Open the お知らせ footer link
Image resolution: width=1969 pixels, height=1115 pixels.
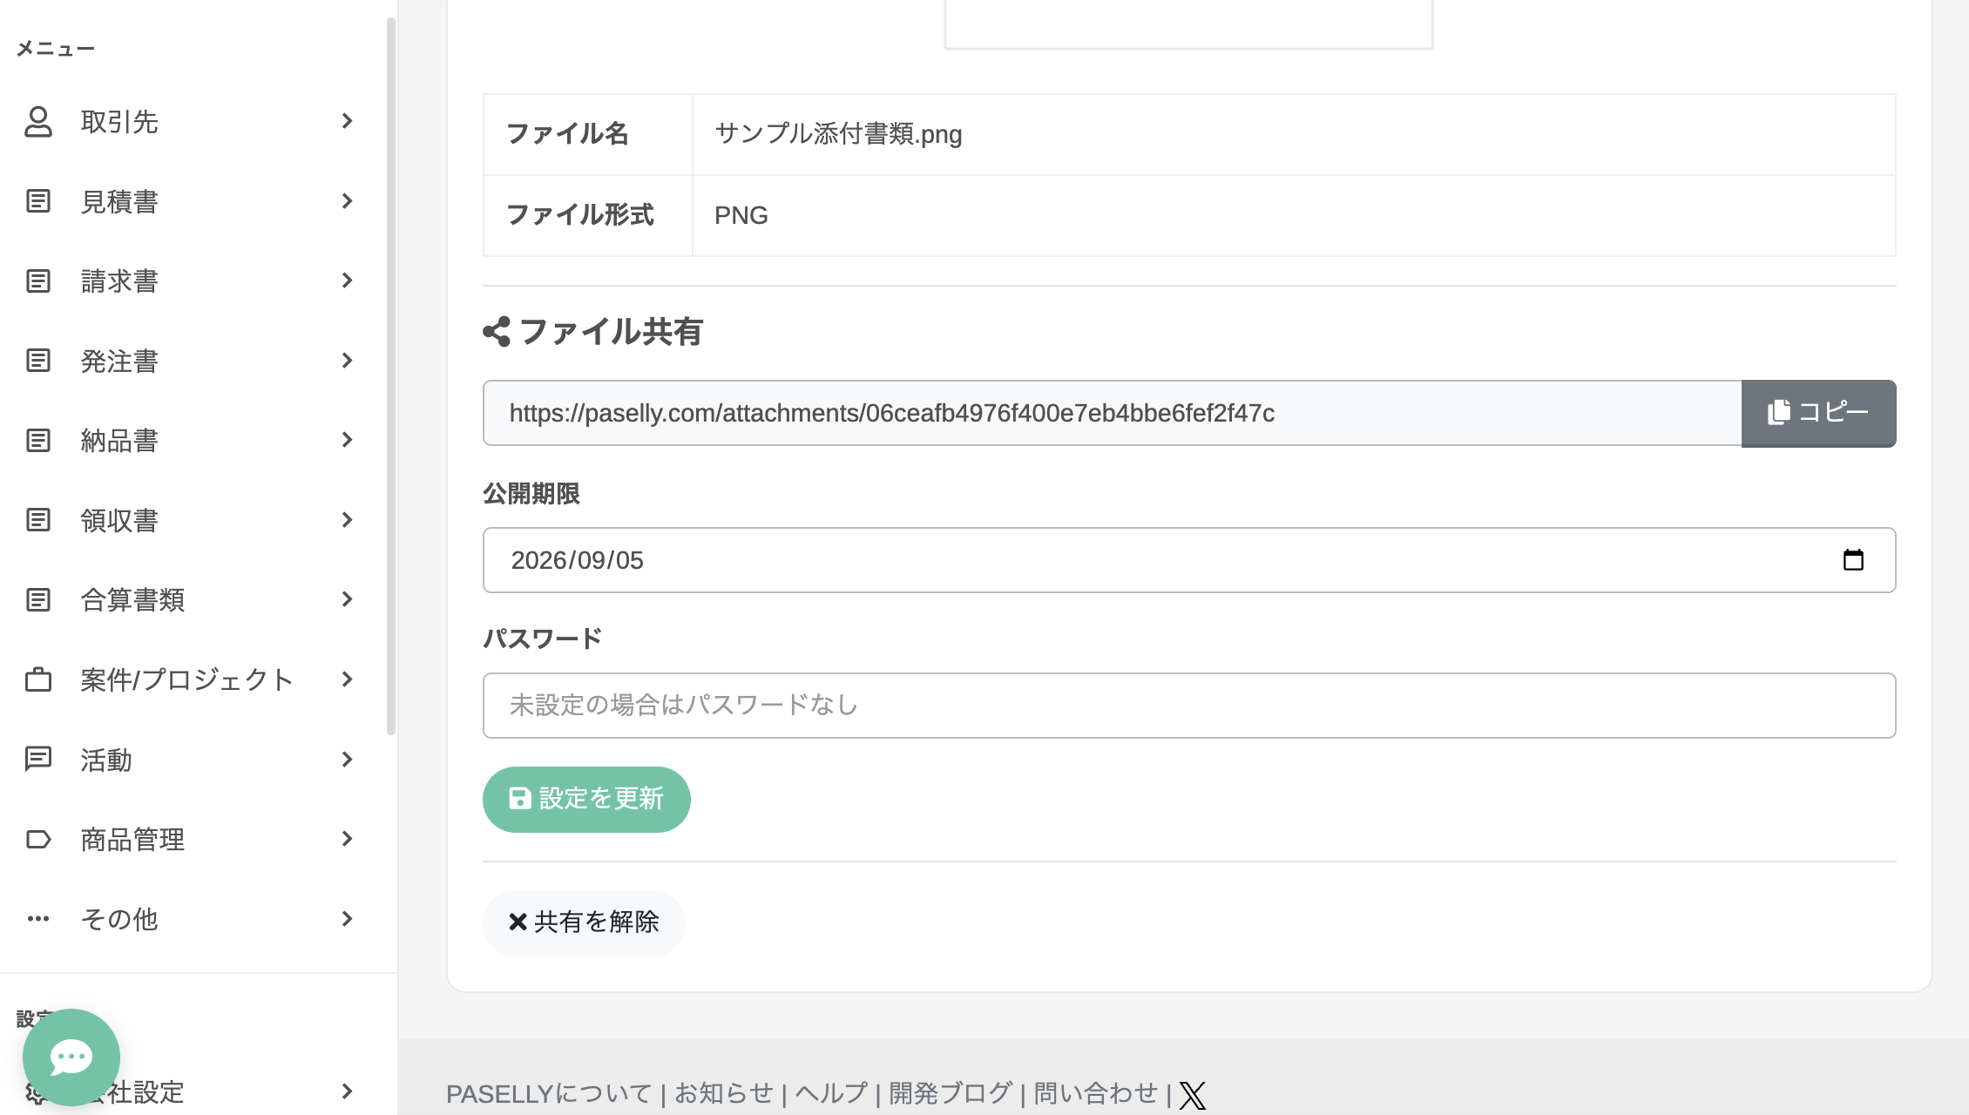(724, 1094)
